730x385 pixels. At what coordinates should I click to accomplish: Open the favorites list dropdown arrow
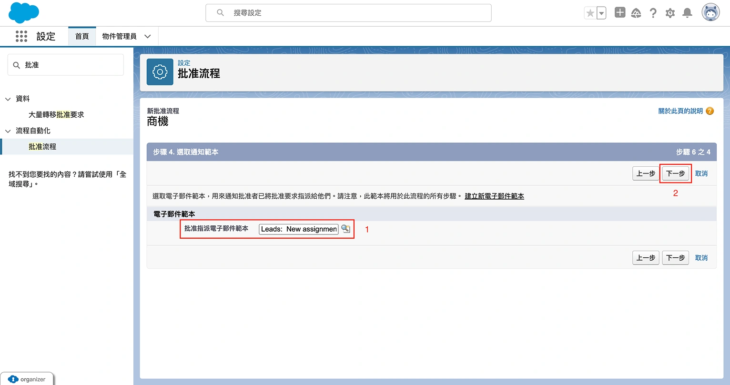[601, 13]
